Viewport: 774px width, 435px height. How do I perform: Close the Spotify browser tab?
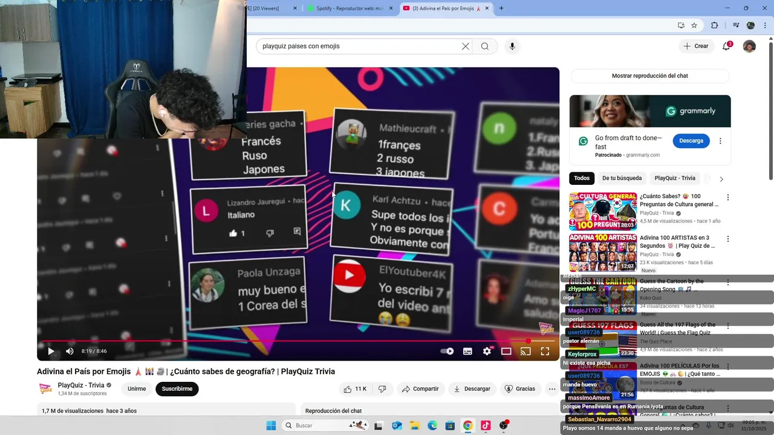391,8
